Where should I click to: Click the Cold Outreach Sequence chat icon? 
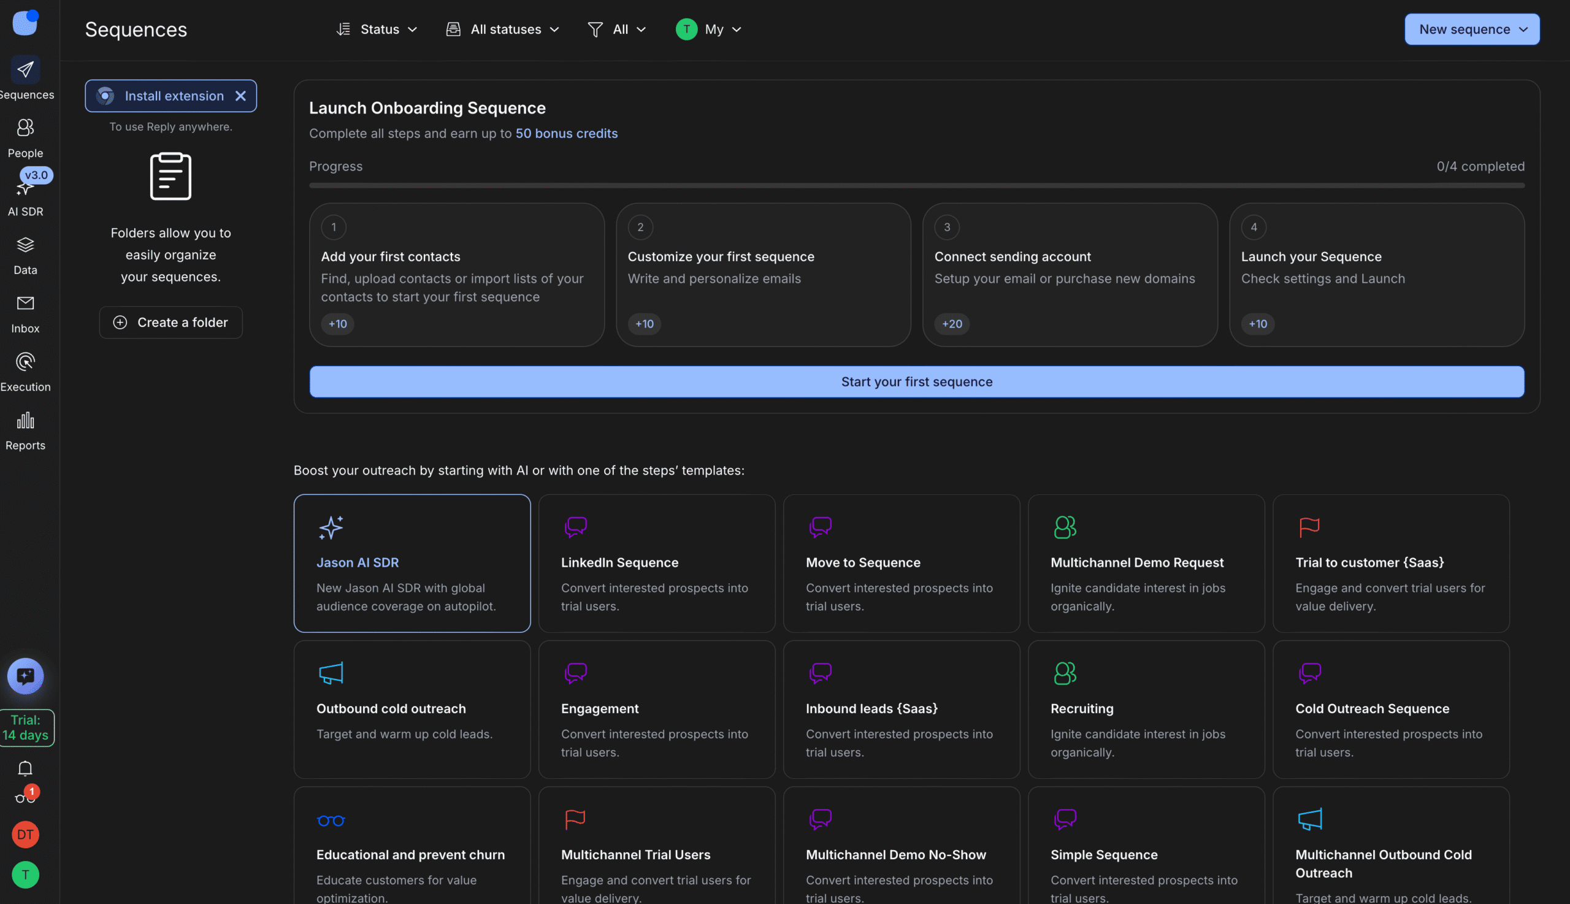1309,673
